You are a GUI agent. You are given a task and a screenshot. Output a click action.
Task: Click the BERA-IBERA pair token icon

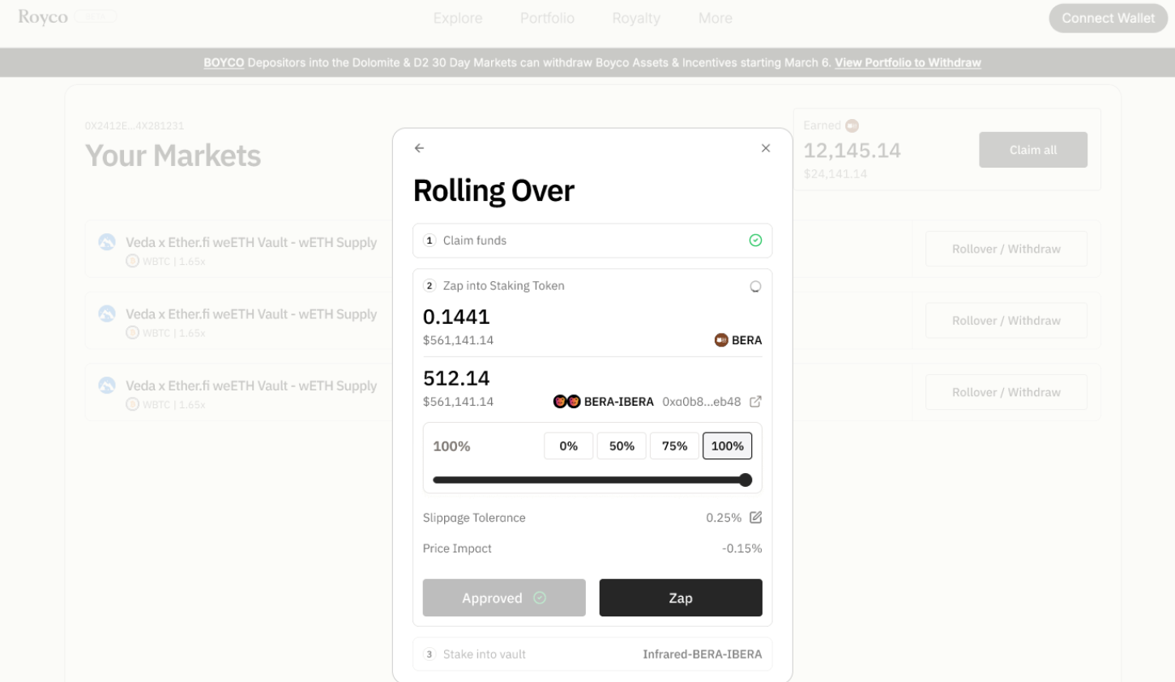pyautogui.click(x=567, y=402)
